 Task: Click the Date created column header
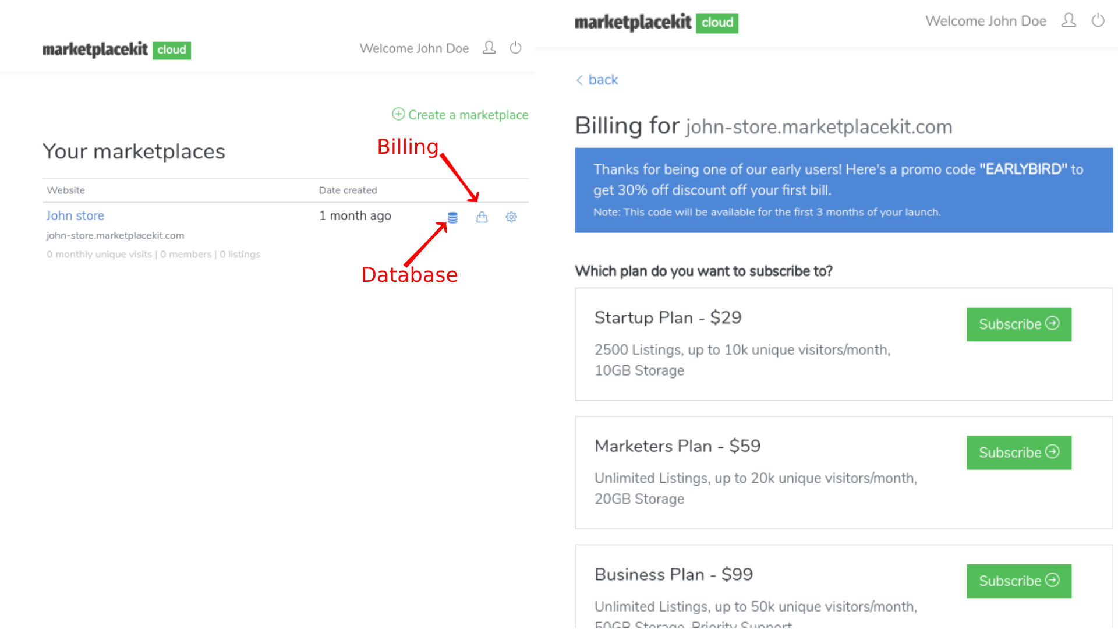tap(348, 190)
